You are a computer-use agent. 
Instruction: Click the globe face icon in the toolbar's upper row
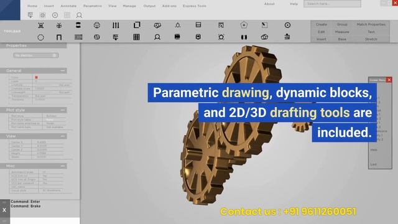tap(97, 25)
